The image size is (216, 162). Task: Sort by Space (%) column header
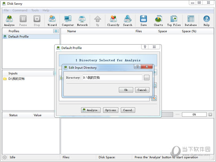(189, 31)
